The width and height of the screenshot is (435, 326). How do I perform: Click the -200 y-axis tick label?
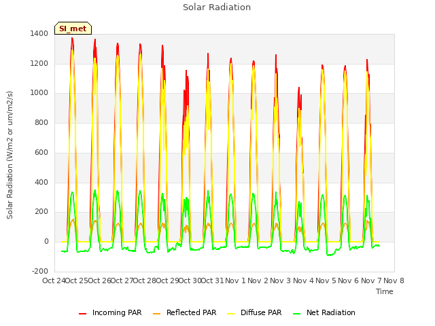tap(40, 271)
